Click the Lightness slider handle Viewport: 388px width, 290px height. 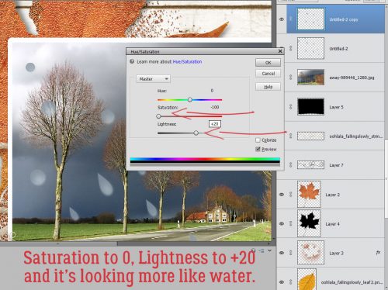click(x=196, y=133)
